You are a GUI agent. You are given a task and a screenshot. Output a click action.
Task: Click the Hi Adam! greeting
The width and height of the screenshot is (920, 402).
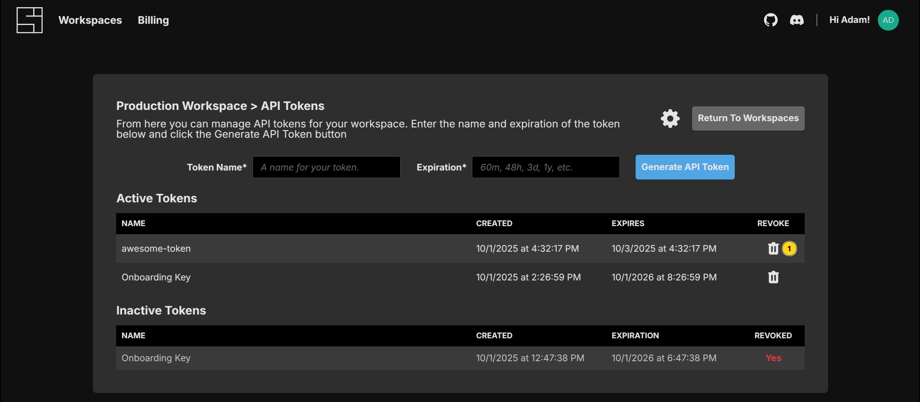[x=849, y=20]
